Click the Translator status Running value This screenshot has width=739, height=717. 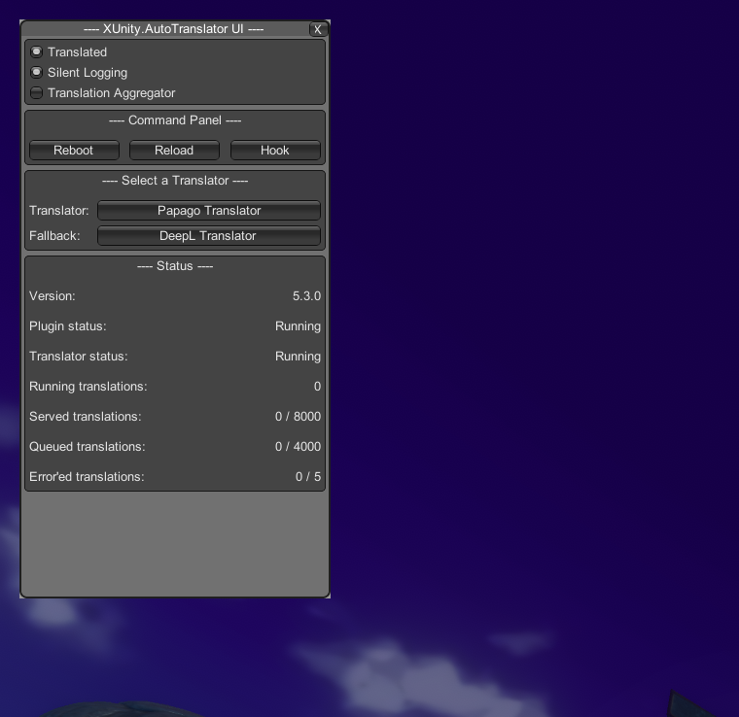tap(298, 357)
